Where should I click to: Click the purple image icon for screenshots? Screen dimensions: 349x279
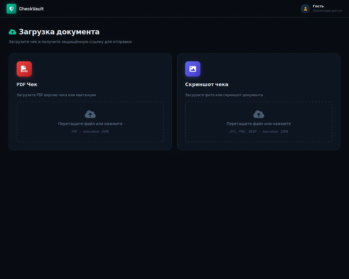tap(193, 69)
